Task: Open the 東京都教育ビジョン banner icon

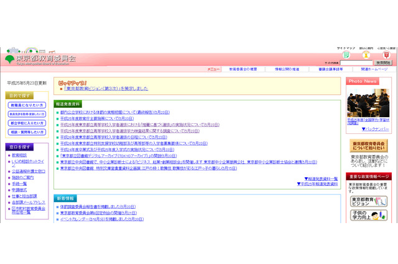Action: pyautogui.click(x=369, y=201)
